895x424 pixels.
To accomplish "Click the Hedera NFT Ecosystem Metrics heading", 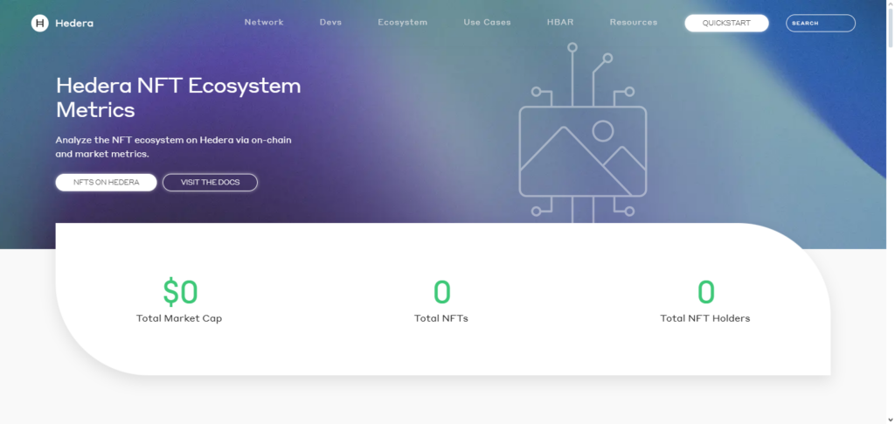I will (x=178, y=98).
